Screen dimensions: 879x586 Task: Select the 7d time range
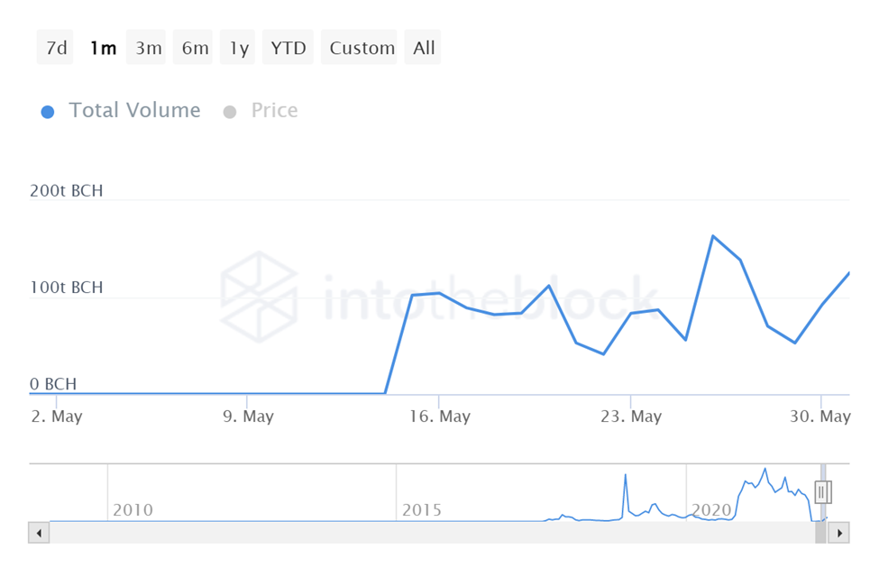tap(56, 48)
